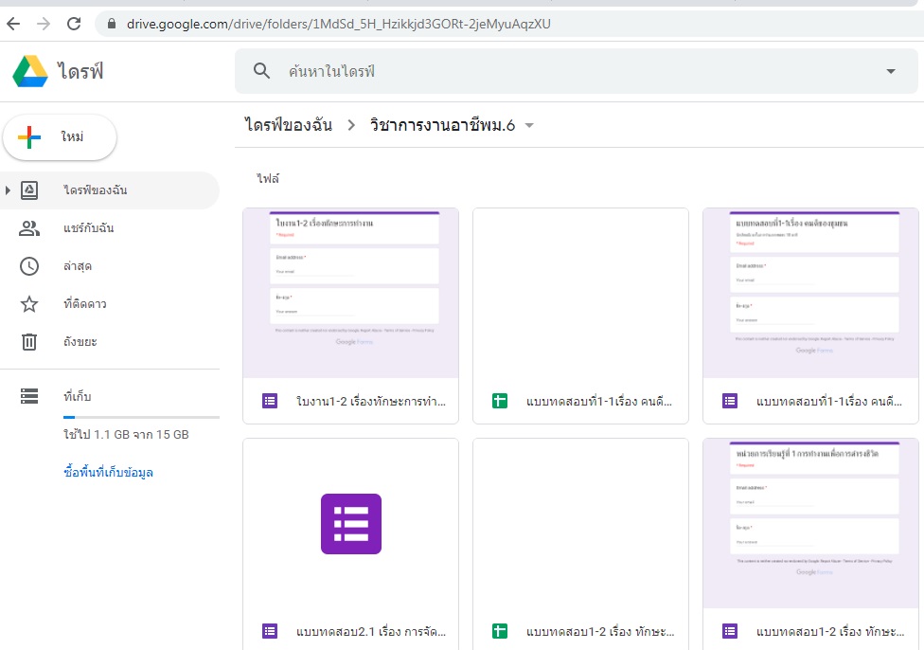The width and height of the screenshot is (924, 650).
Task: Click Google Forms icon beside ใบงาน1-2 file
Action: 270,401
